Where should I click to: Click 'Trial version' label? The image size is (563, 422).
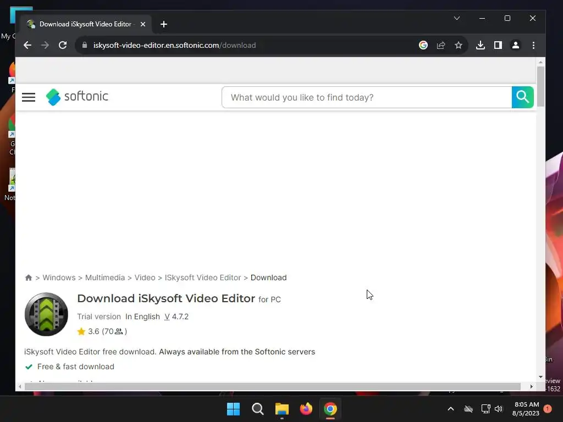[x=99, y=316]
